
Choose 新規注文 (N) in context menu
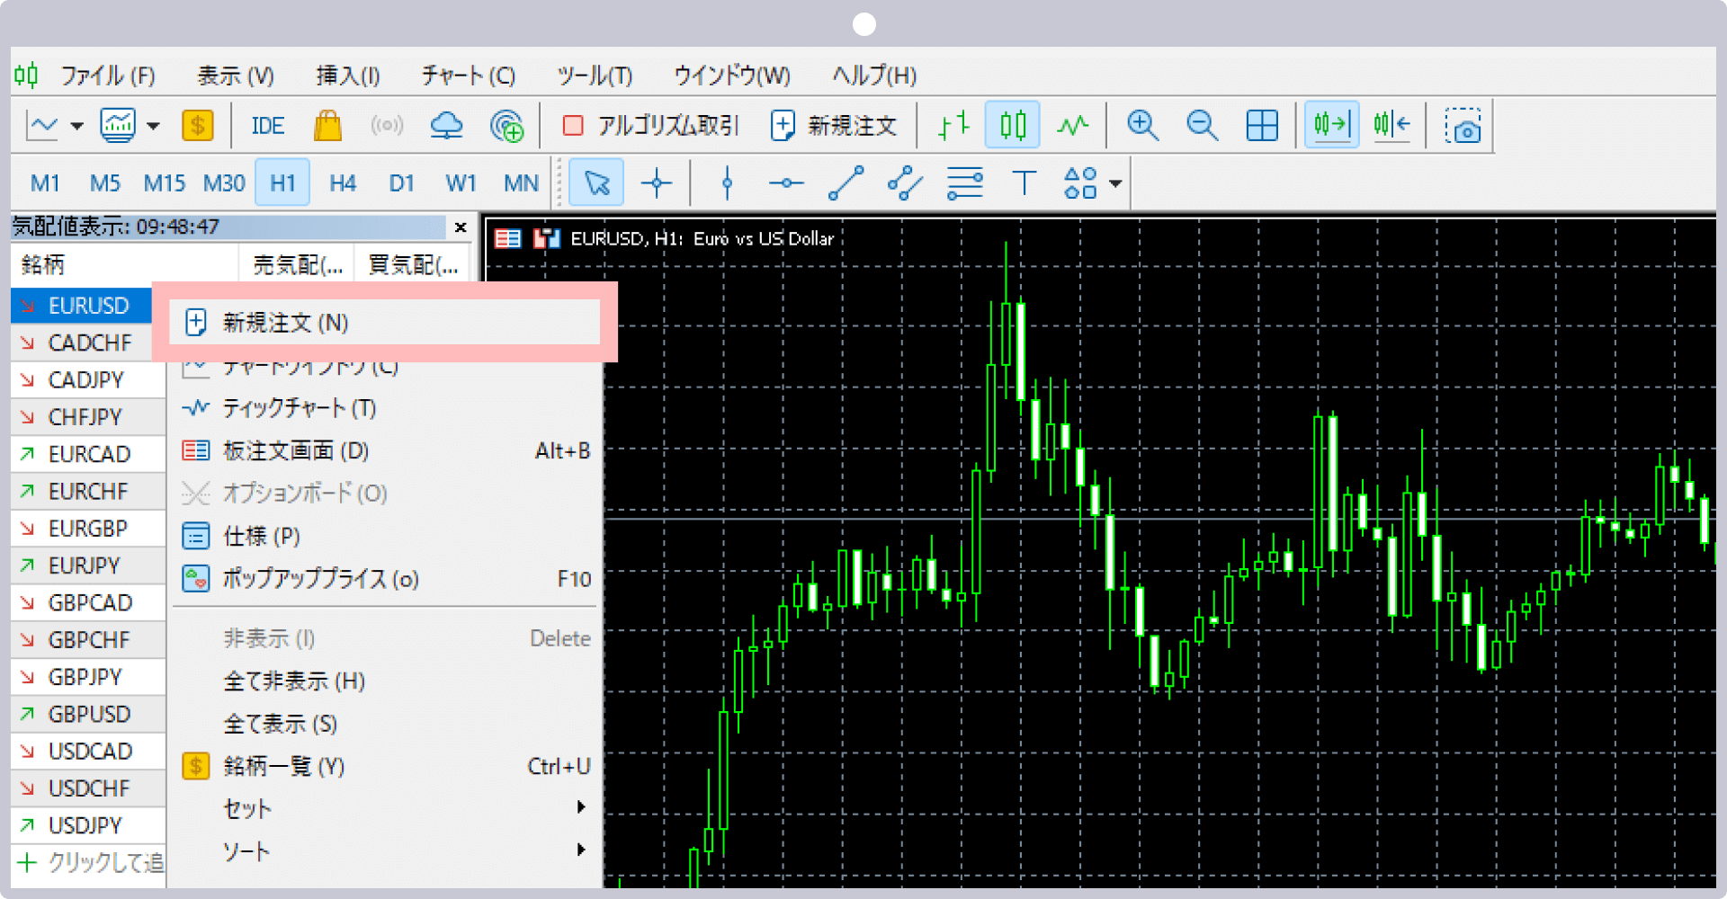[385, 323]
